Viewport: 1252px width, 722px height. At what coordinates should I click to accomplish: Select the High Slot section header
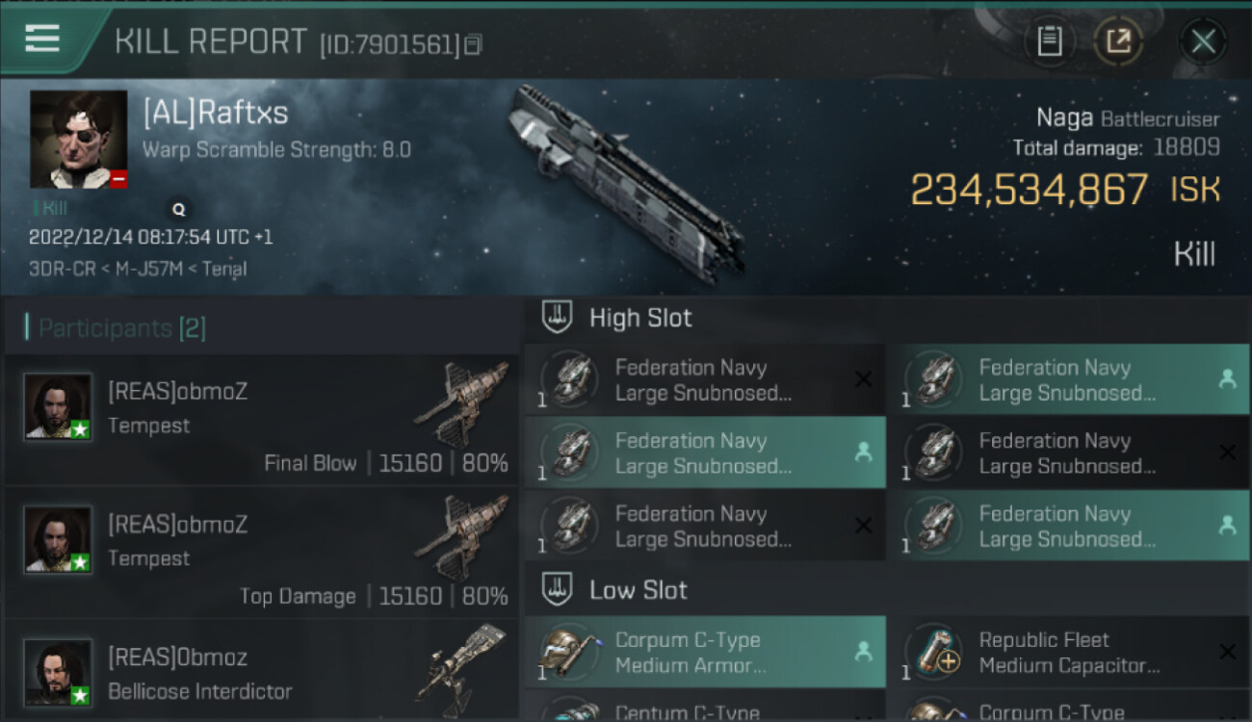point(640,318)
